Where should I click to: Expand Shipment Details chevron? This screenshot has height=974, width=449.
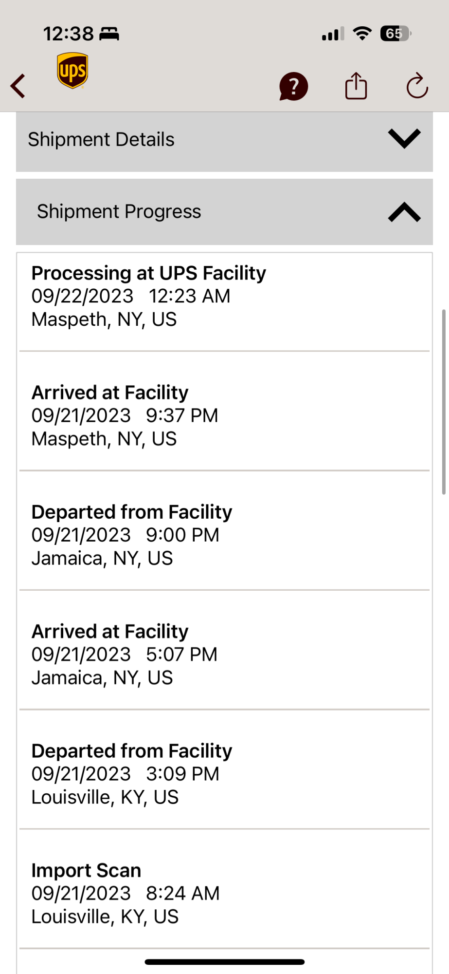click(x=404, y=139)
